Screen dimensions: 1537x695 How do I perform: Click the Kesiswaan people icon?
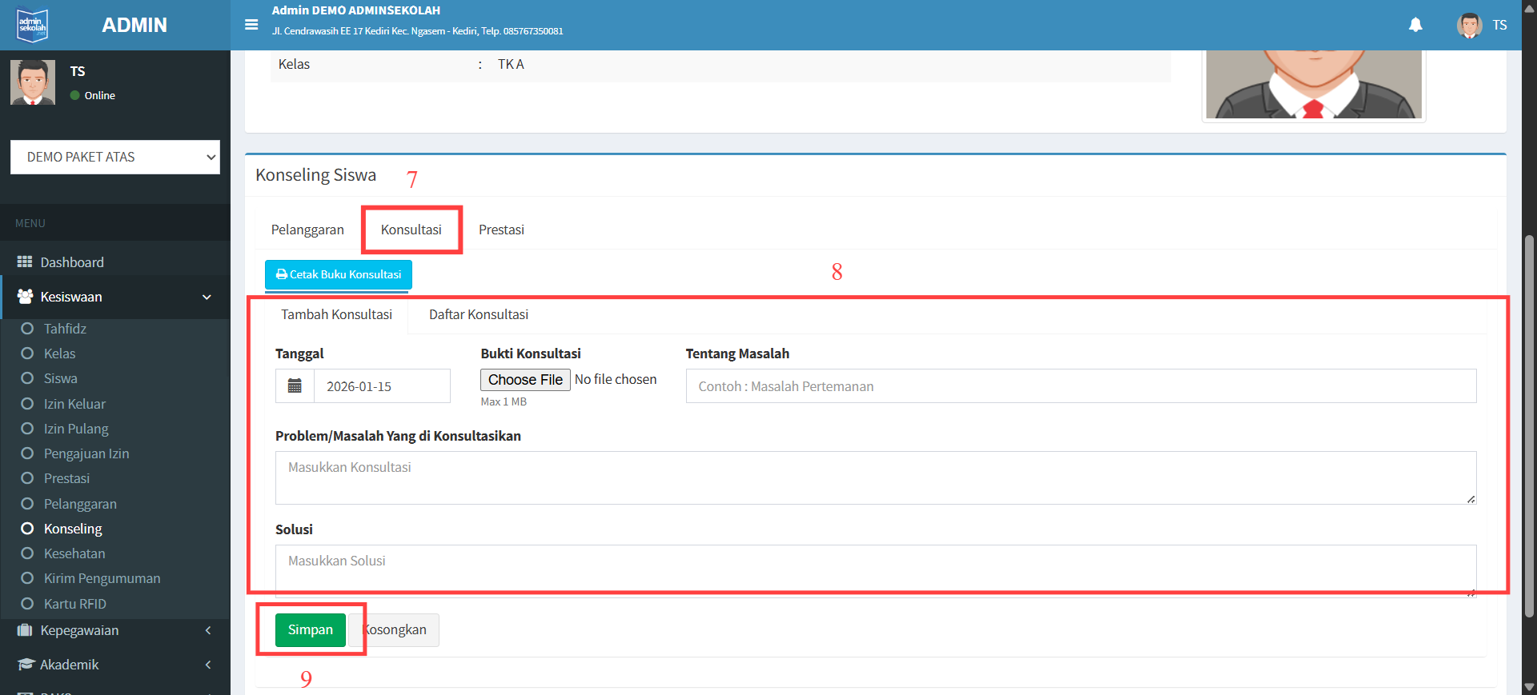click(25, 297)
